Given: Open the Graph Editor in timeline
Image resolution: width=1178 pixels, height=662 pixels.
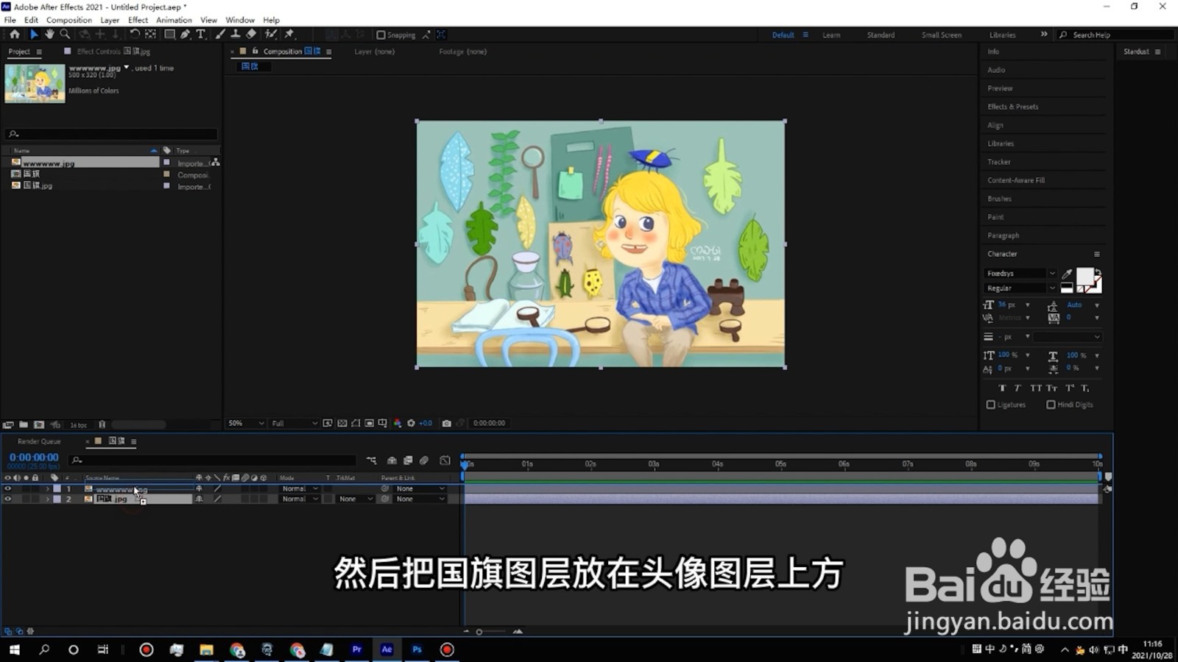Looking at the screenshot, I should click(x=445, y=460).
